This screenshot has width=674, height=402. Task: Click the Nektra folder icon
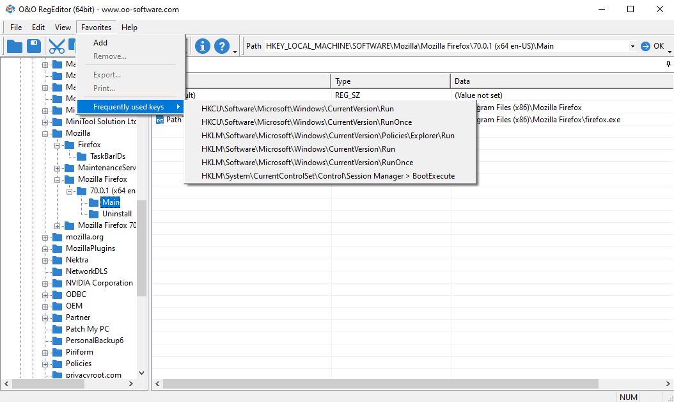point(57,260)
